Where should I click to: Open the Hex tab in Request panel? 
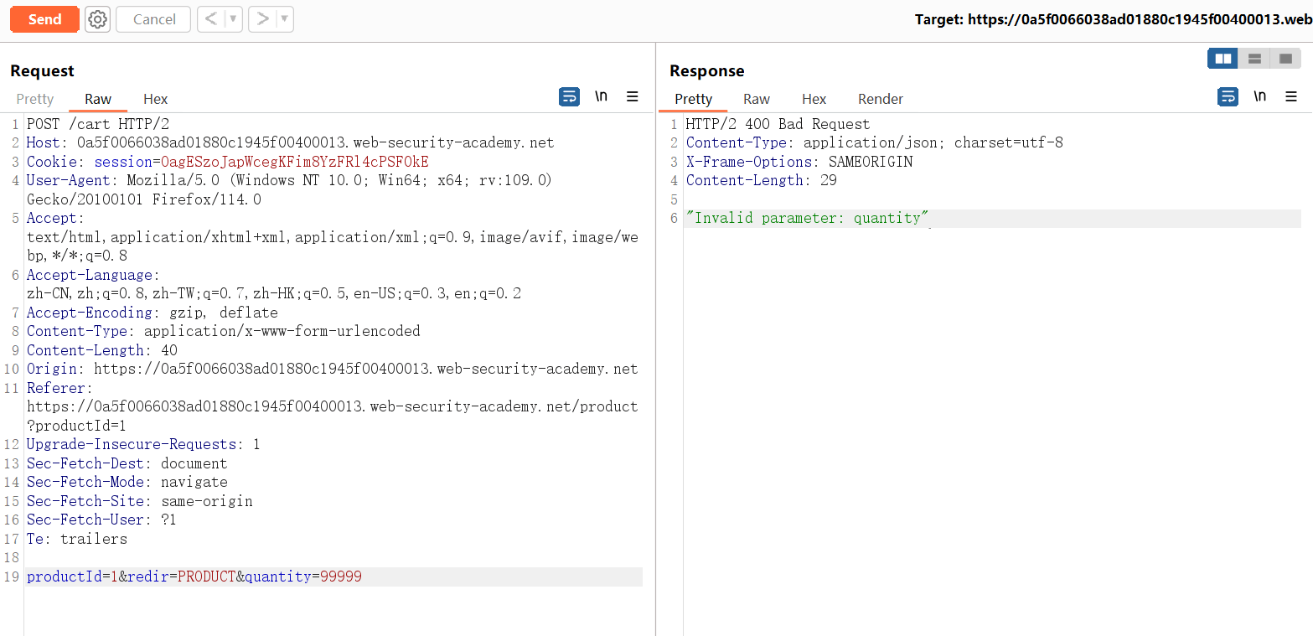[x=155, y=99]
